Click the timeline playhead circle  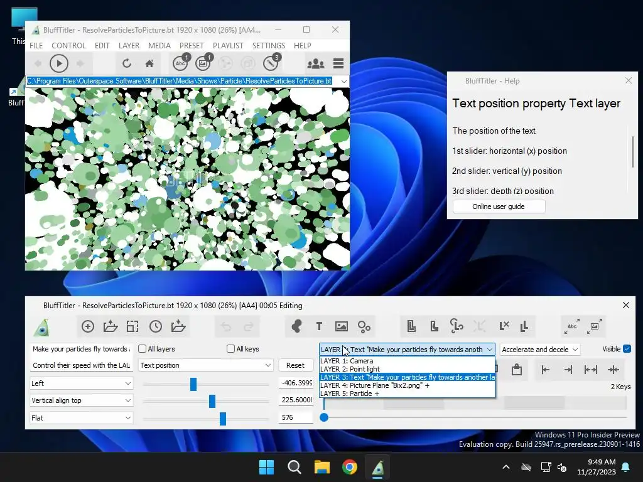(x=324, y=417)
